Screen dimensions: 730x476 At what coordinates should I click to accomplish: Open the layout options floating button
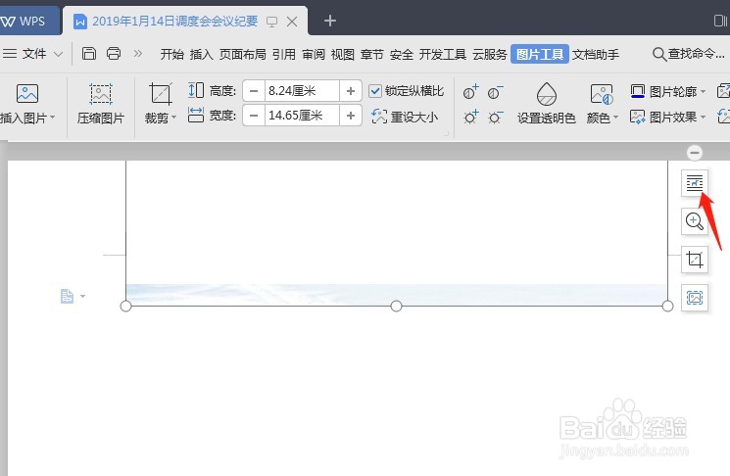695,183
